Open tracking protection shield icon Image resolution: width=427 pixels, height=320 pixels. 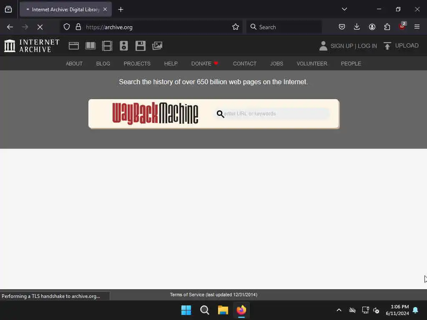(x=67, y=27)
